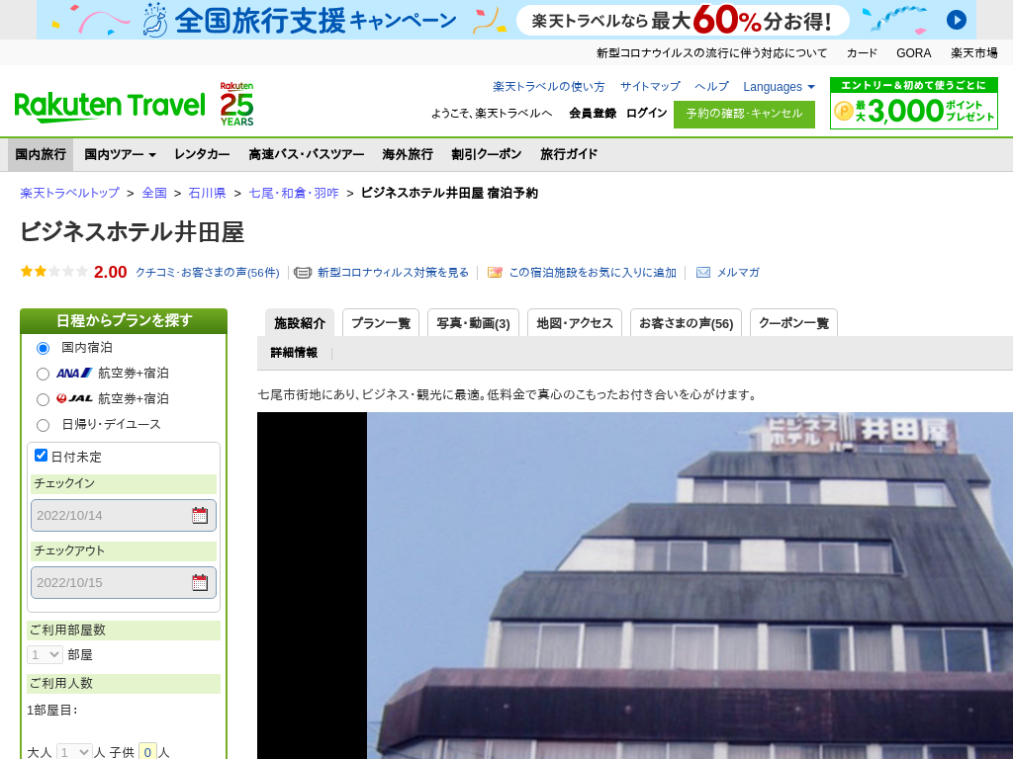Click the favorites heart icon

(495, 273)
